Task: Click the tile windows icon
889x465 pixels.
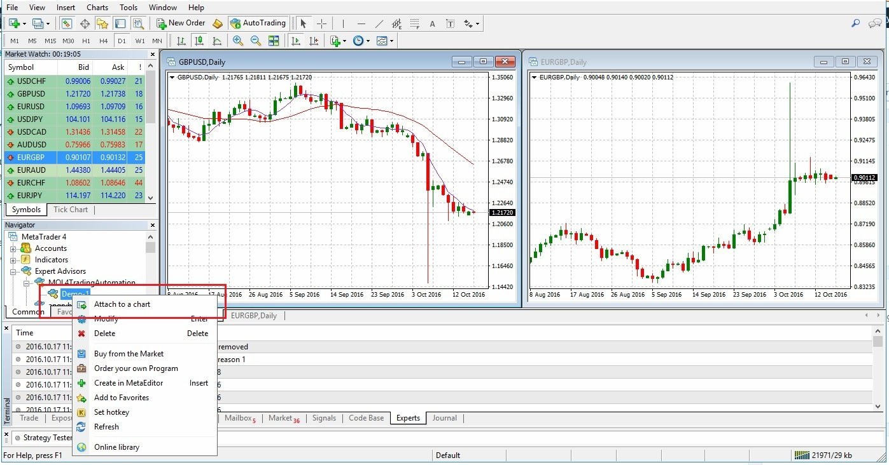Action: [274, 41]
